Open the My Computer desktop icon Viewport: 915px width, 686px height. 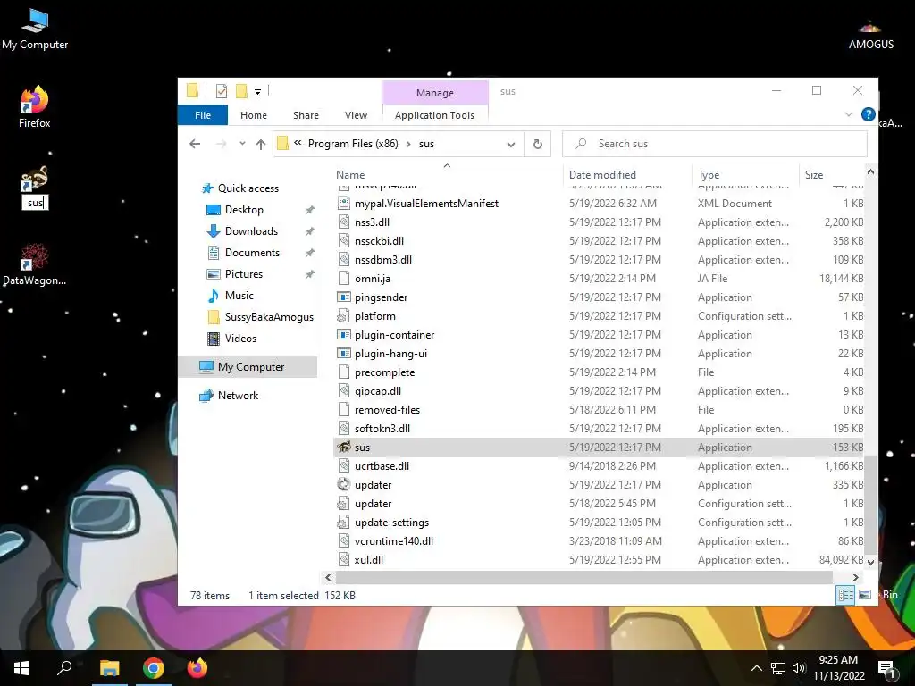[35, 29]
